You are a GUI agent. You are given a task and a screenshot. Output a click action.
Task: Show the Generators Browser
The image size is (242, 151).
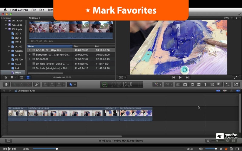click(x=212, y=85)
